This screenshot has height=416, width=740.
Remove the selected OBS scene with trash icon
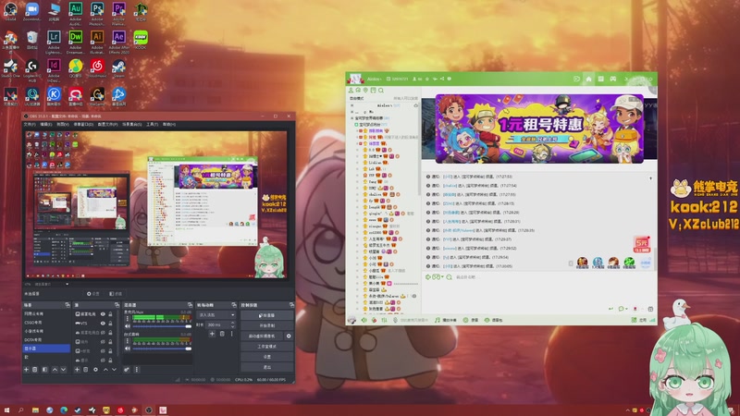click(x=35, y=369)
